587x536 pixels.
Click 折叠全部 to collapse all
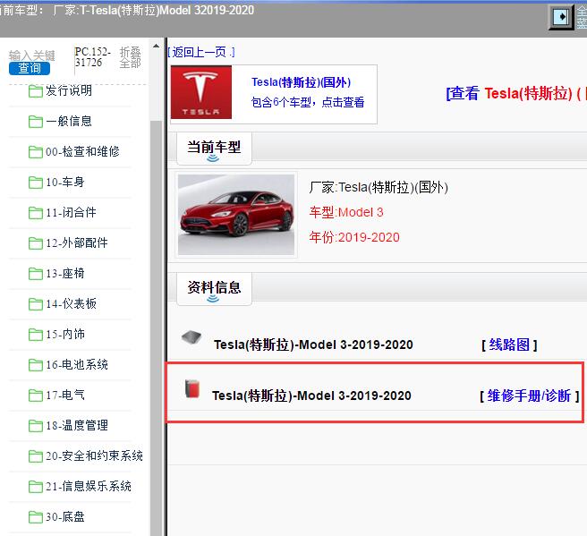point(130,57)
